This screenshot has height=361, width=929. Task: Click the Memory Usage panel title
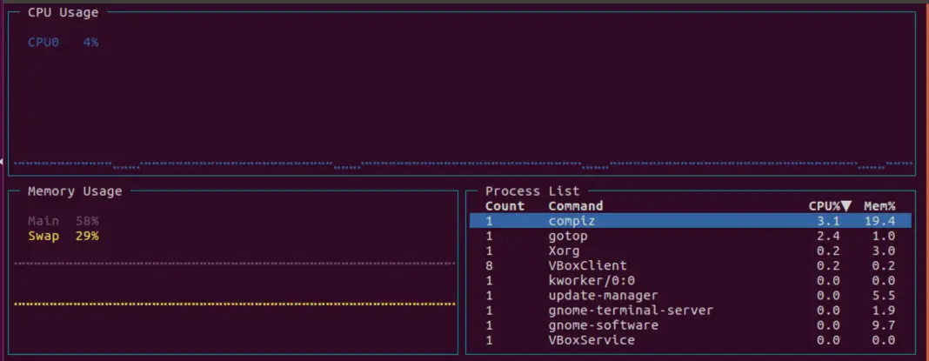pyautogui.click(x=75, y=191)
